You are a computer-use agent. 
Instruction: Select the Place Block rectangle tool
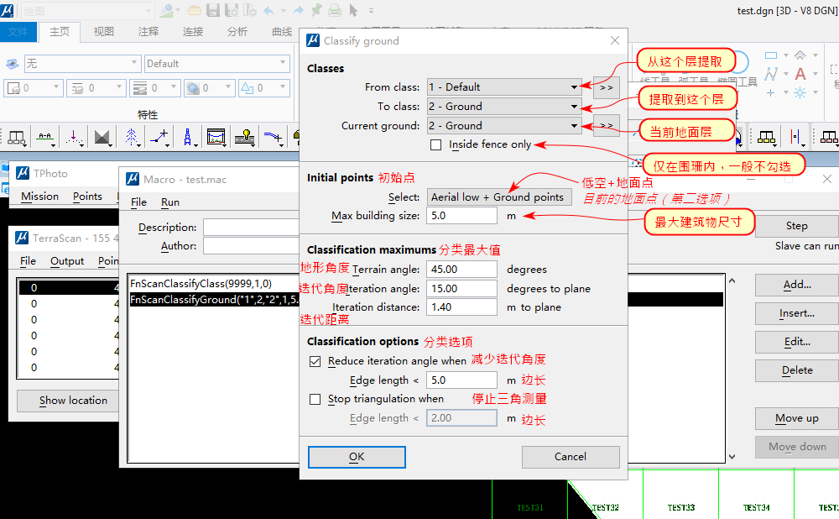771,55
